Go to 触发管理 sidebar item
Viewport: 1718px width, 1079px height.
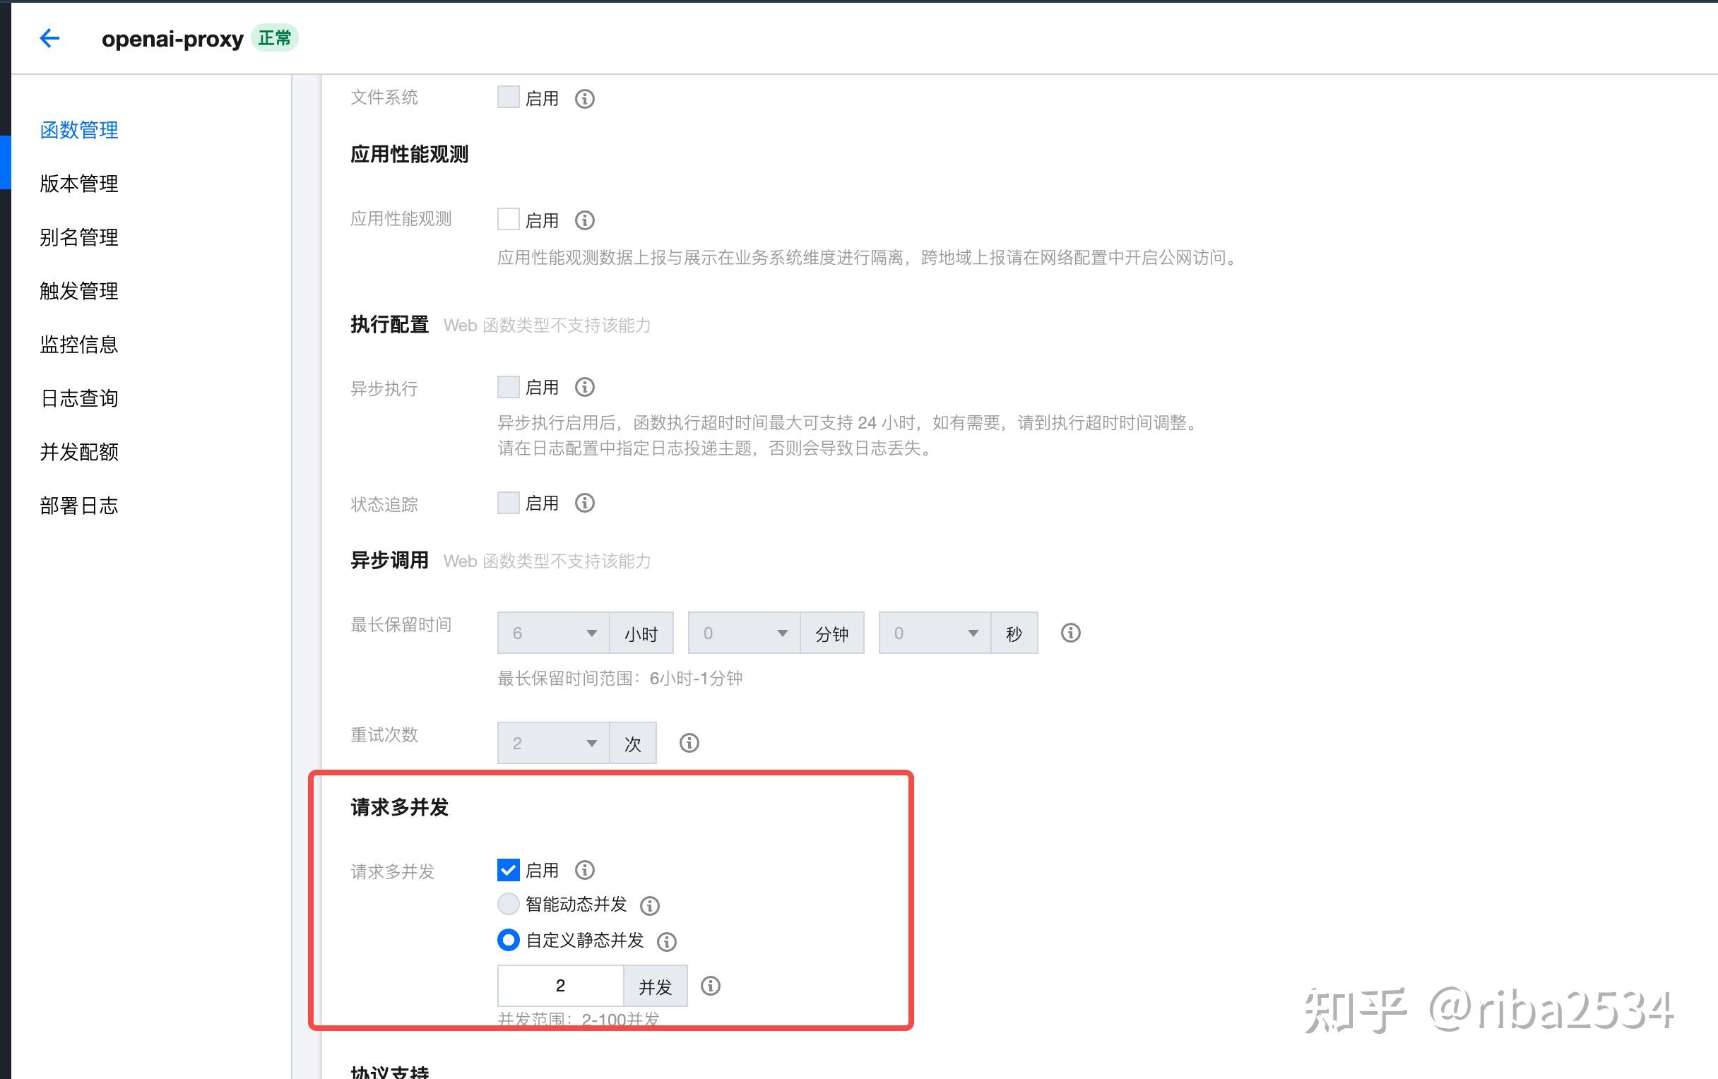pyautogui.click(x=79, y=291)
